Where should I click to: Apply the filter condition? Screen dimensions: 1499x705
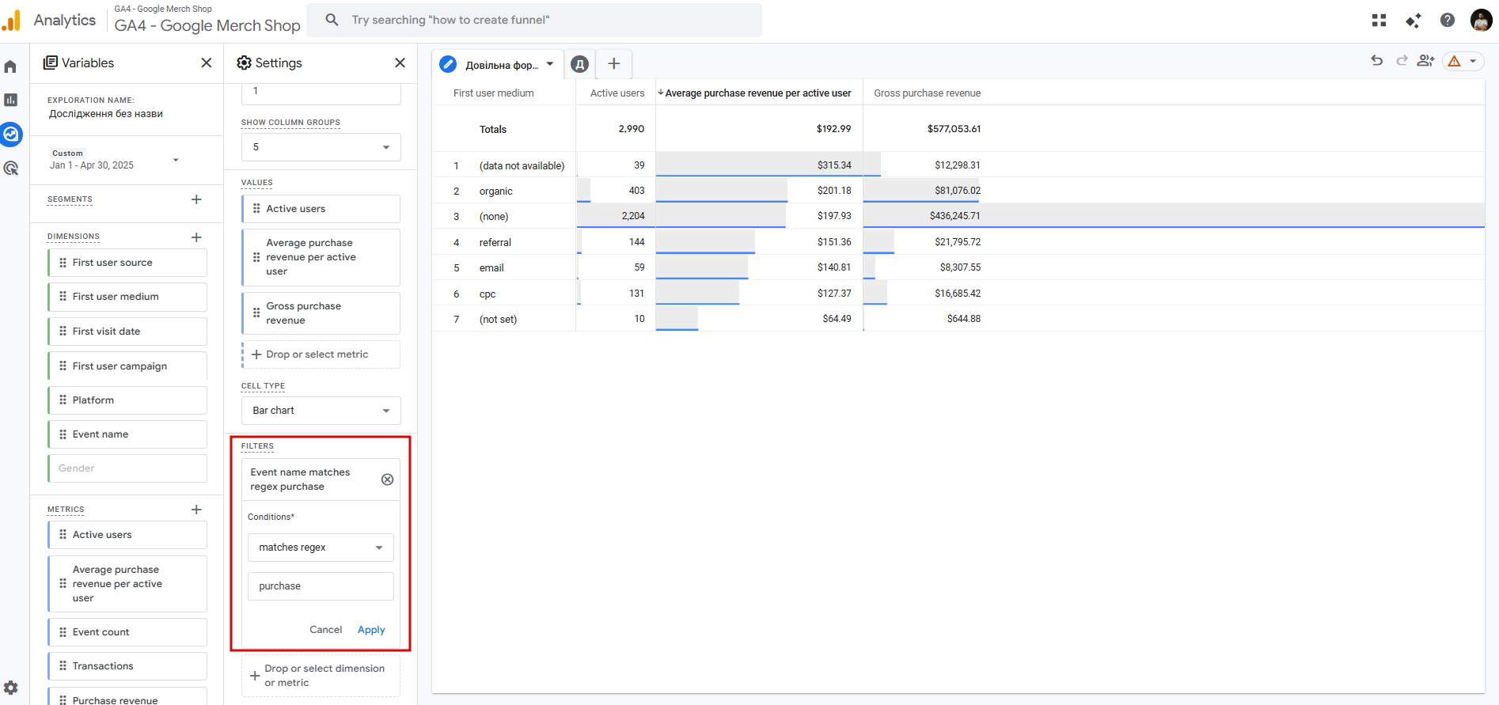coord(371,630)
